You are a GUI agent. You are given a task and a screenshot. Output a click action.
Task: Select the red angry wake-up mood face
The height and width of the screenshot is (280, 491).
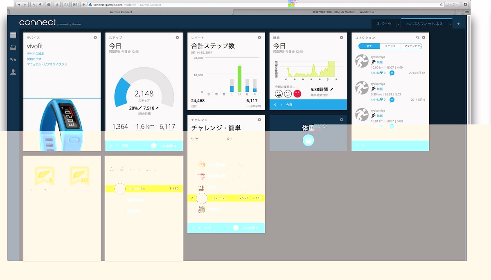coord(297,94)
